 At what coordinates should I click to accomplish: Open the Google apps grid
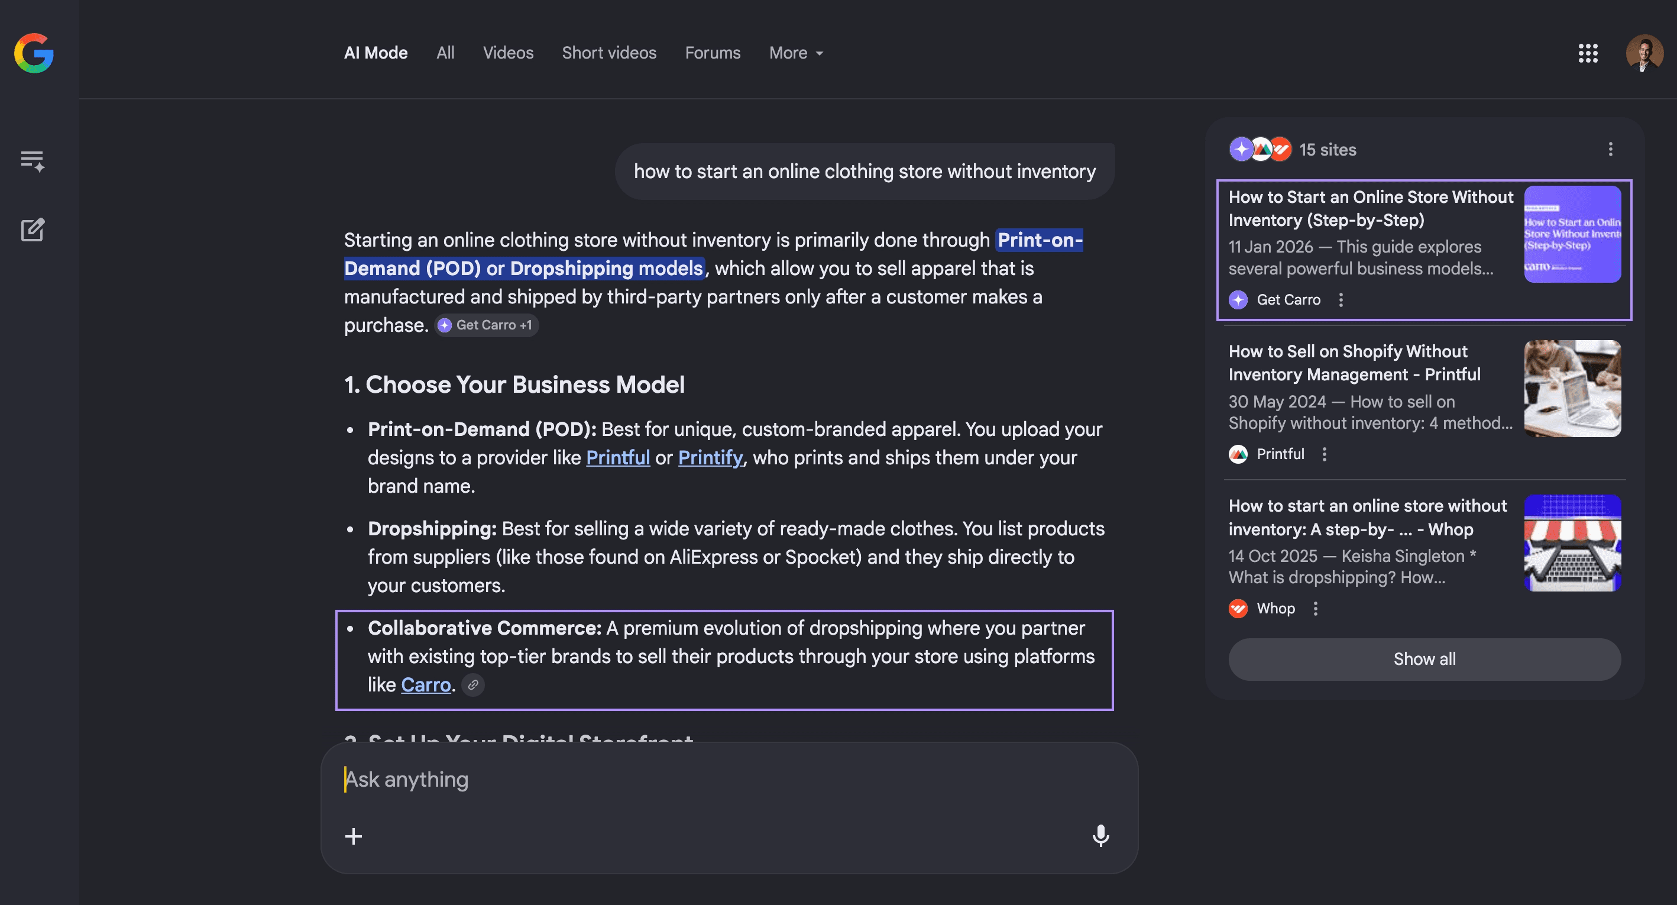(1588, 53)
